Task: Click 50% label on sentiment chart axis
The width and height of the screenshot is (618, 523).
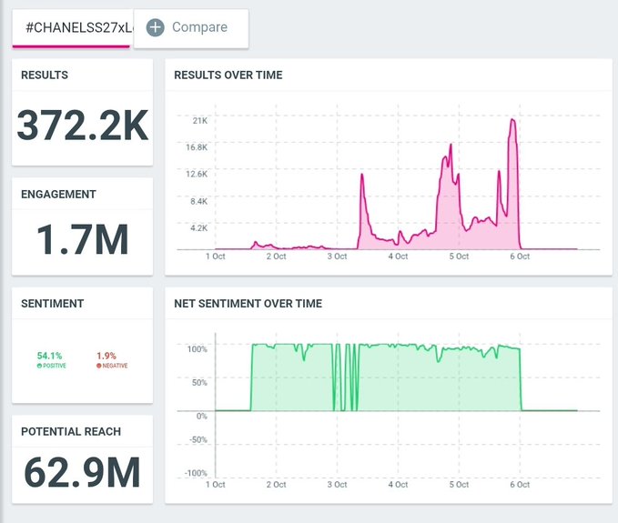Action: click(199, 382)
